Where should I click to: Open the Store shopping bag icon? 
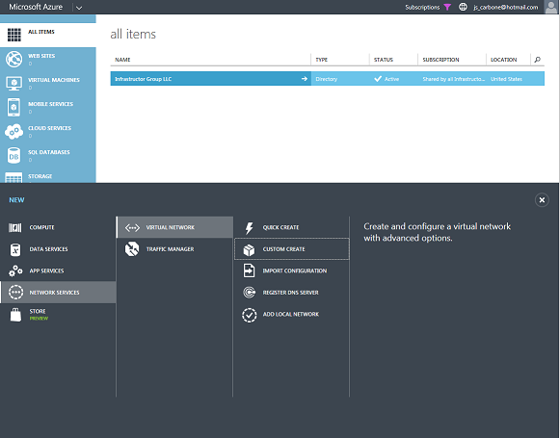click(x=15, y=315)
